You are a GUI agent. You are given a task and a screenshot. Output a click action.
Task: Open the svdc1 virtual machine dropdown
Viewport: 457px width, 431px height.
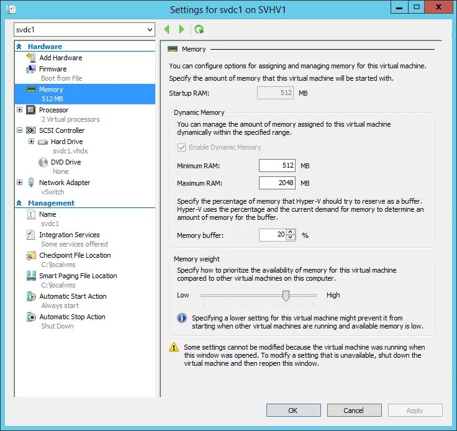click(x=150, y=29)
